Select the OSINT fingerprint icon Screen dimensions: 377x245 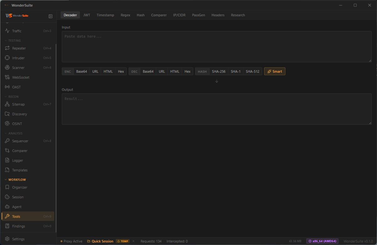7,124
